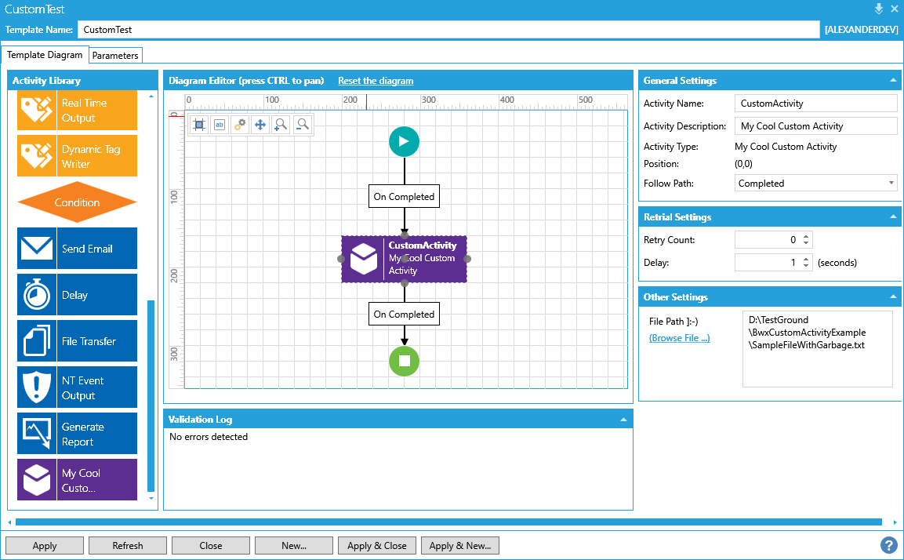Image resolution: width=904 pixels, height=560 pixels.
Task: Select the Send Email activity
Action: pos(77,249)
